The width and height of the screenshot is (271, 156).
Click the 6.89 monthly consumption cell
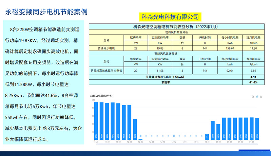pyautogui.click(x=253, y=71)
